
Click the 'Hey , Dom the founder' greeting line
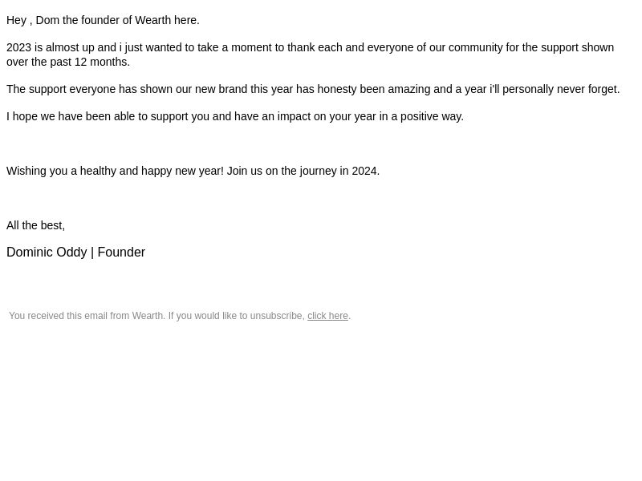point(103,20)
